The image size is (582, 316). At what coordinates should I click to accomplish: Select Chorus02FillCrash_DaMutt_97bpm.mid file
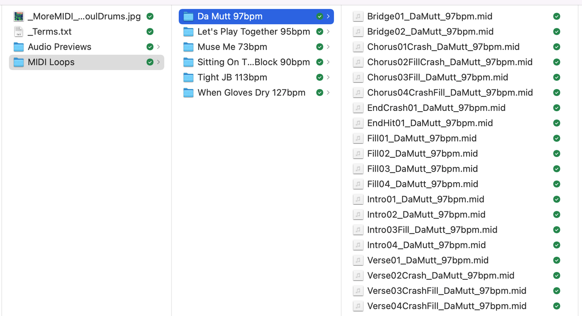point(449,62)
